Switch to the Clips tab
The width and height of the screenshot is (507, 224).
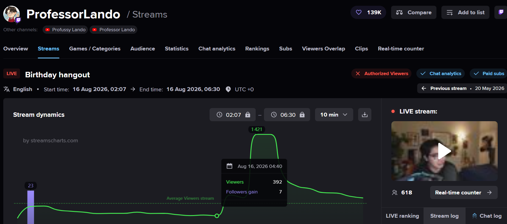[361, 49]
